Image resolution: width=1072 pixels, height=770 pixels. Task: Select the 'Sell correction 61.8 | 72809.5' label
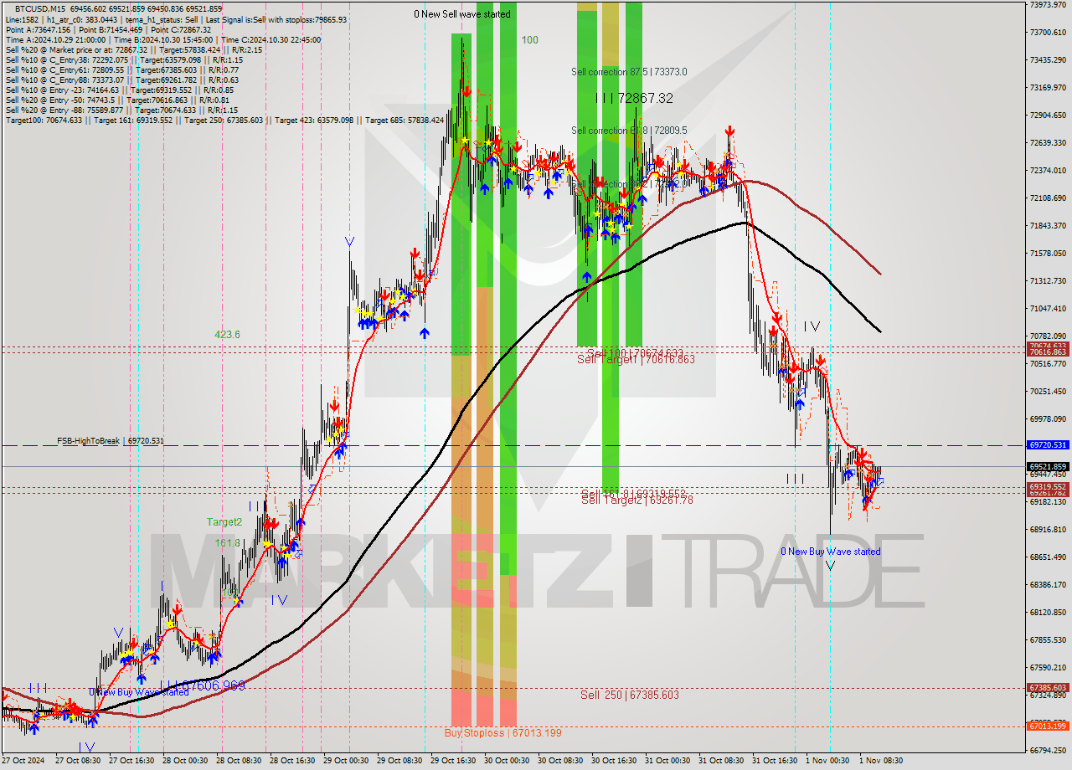[629, 131]
